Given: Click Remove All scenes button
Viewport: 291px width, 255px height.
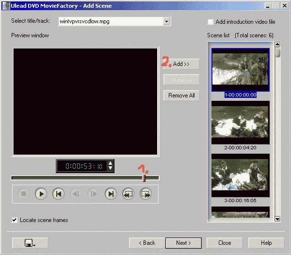Looking at the screenshot, I should click(181, 96).
